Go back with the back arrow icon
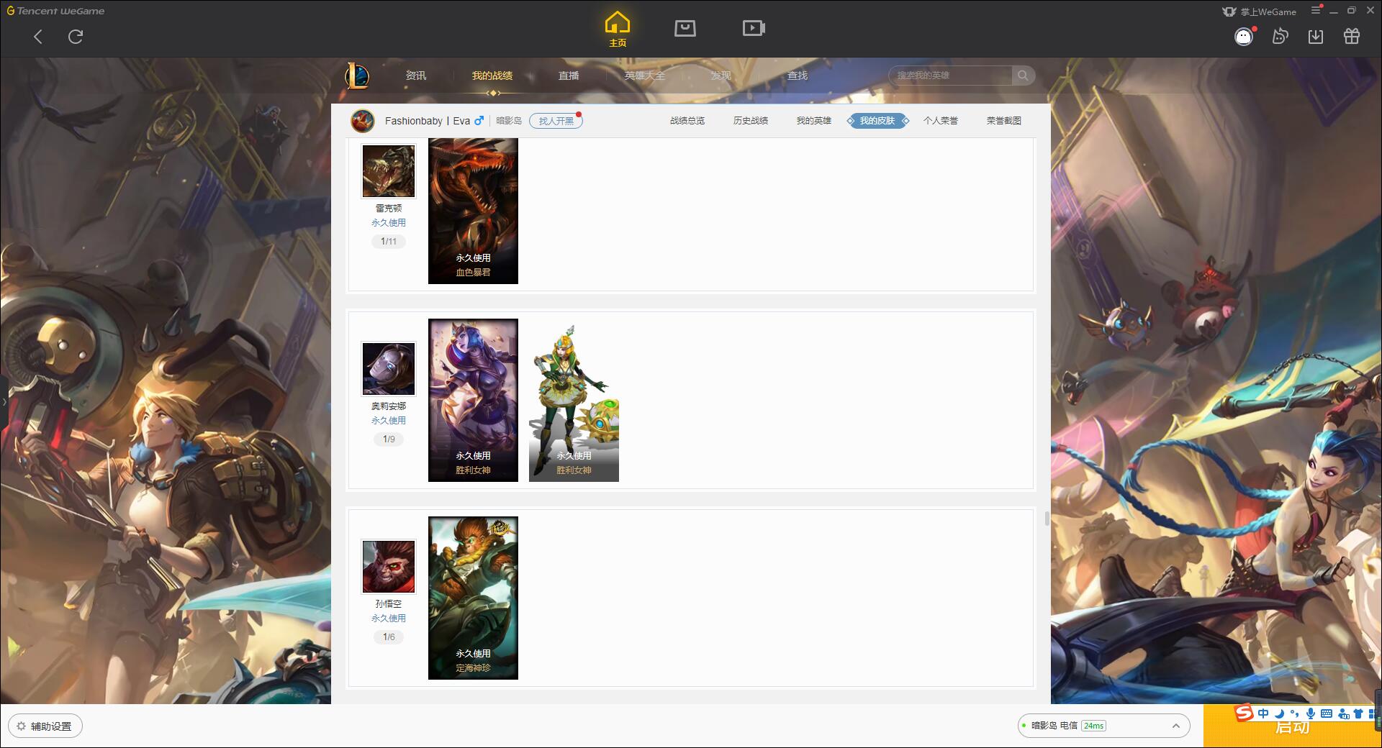1382x748 pixels. [38, 37]
